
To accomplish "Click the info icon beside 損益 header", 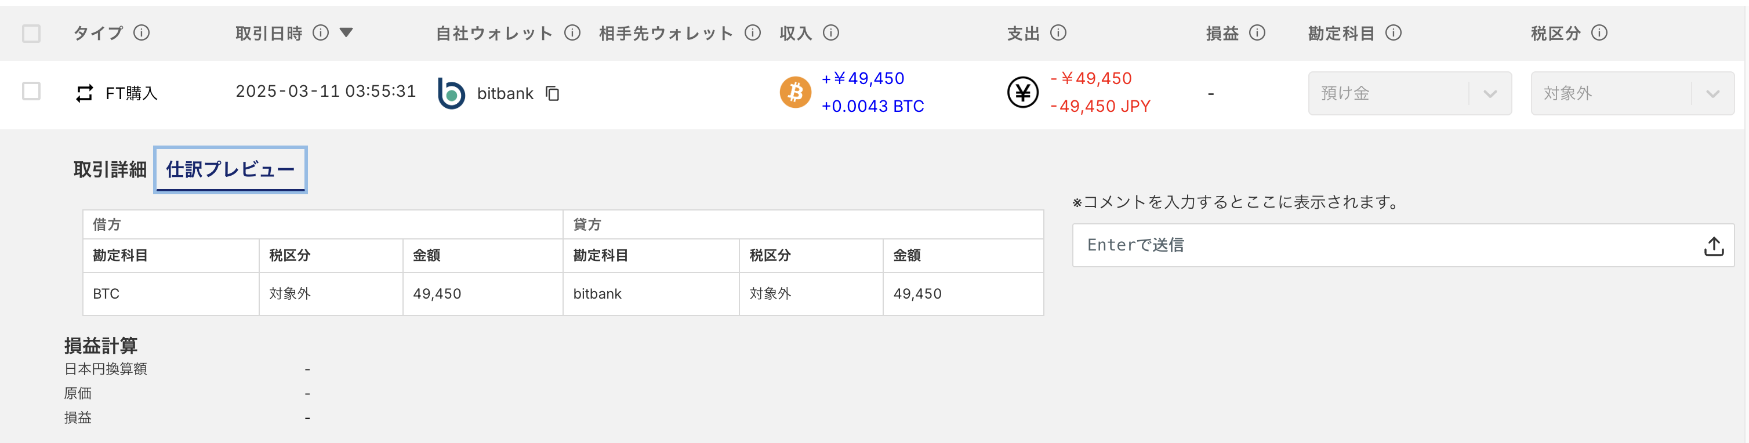I will point(1257,32).
